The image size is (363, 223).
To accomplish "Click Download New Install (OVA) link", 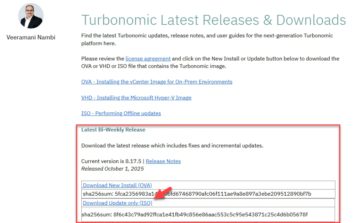I will point(117,185).
